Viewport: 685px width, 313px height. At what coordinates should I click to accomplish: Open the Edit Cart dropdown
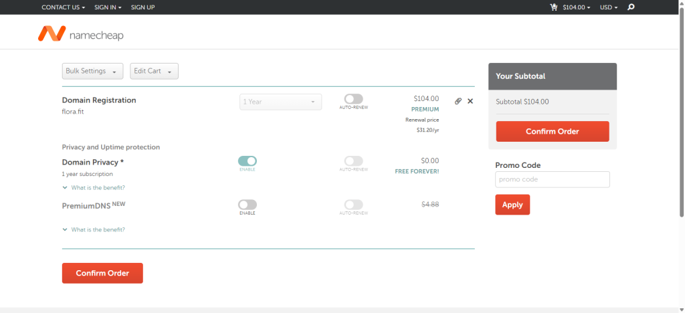[155, 71]
